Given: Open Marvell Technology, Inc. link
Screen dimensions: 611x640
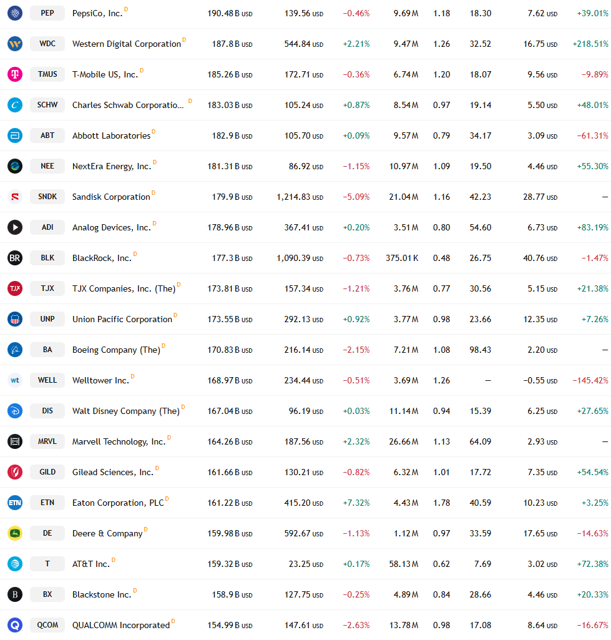Looking at the screenshot, I should coord(119,442).
